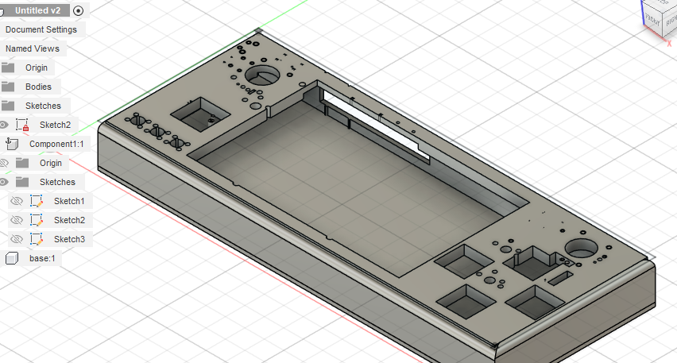This screenshot has height=363, width=677.
Task: Expand the Named Views entry
Action: pyautogui.click(x=33, y=48)
